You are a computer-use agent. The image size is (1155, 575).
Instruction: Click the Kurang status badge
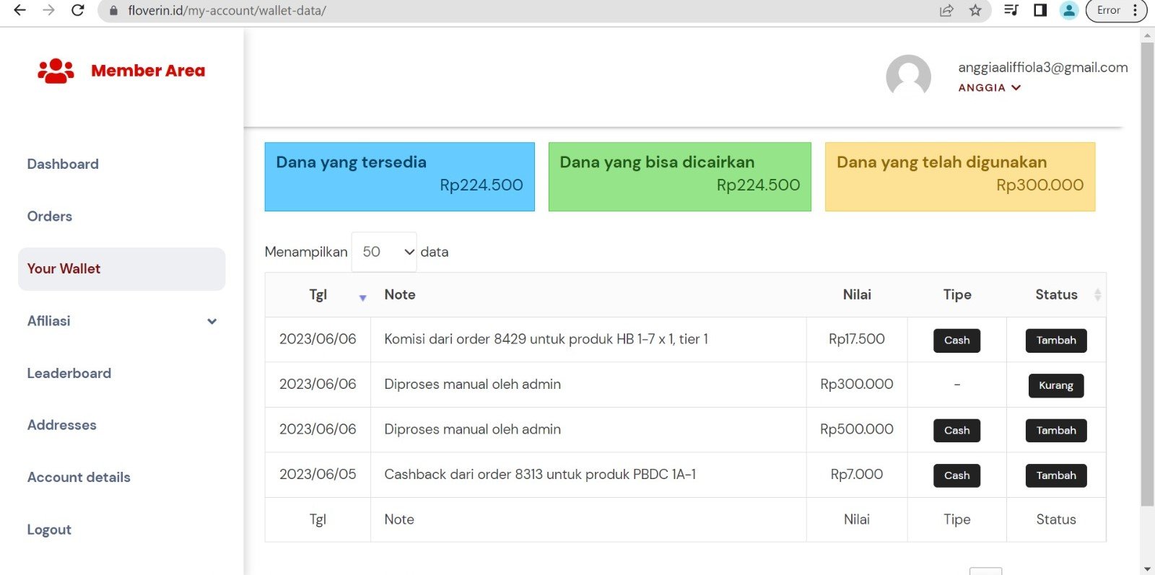1055,385
